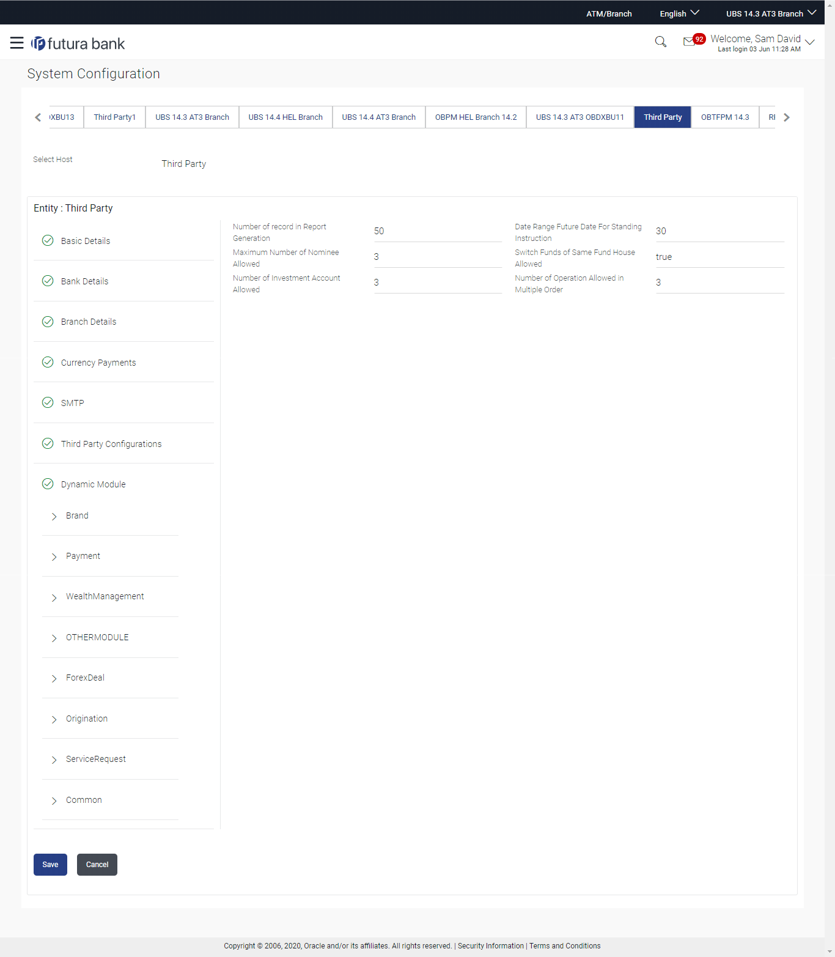The image size is (835, 957).
Task: Edit Number of Investment Account Allowed field
Action: (x=438, y=283)
